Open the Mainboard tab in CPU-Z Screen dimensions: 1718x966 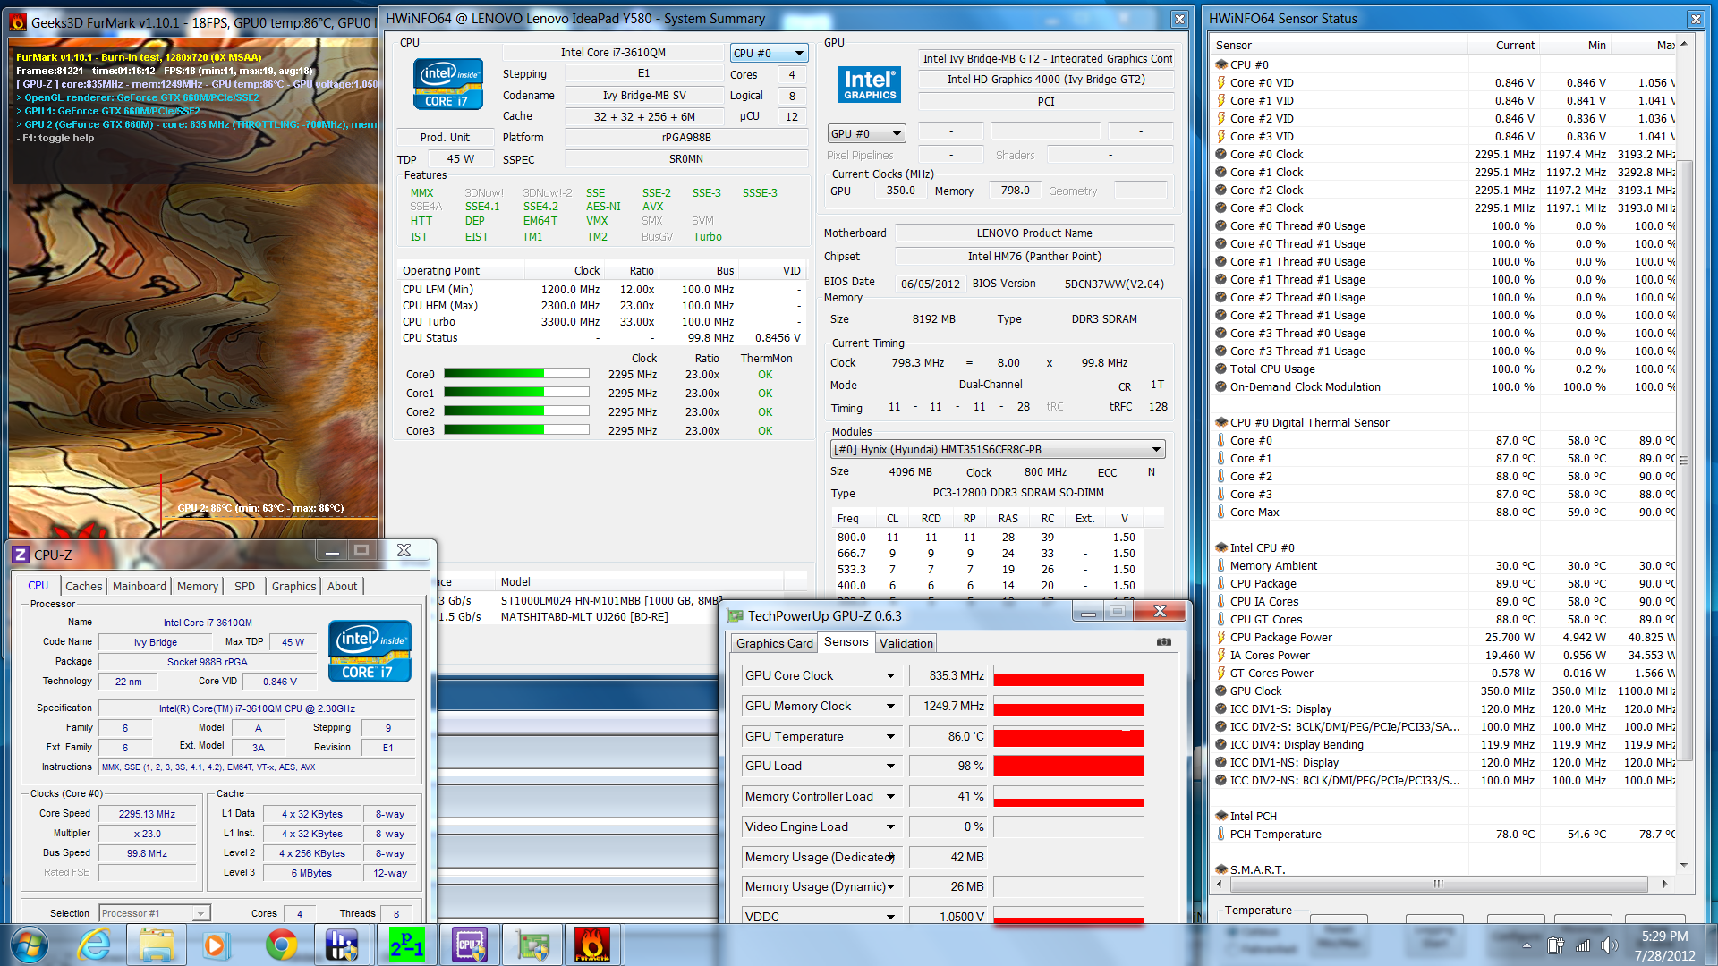[x=140, y=587]
